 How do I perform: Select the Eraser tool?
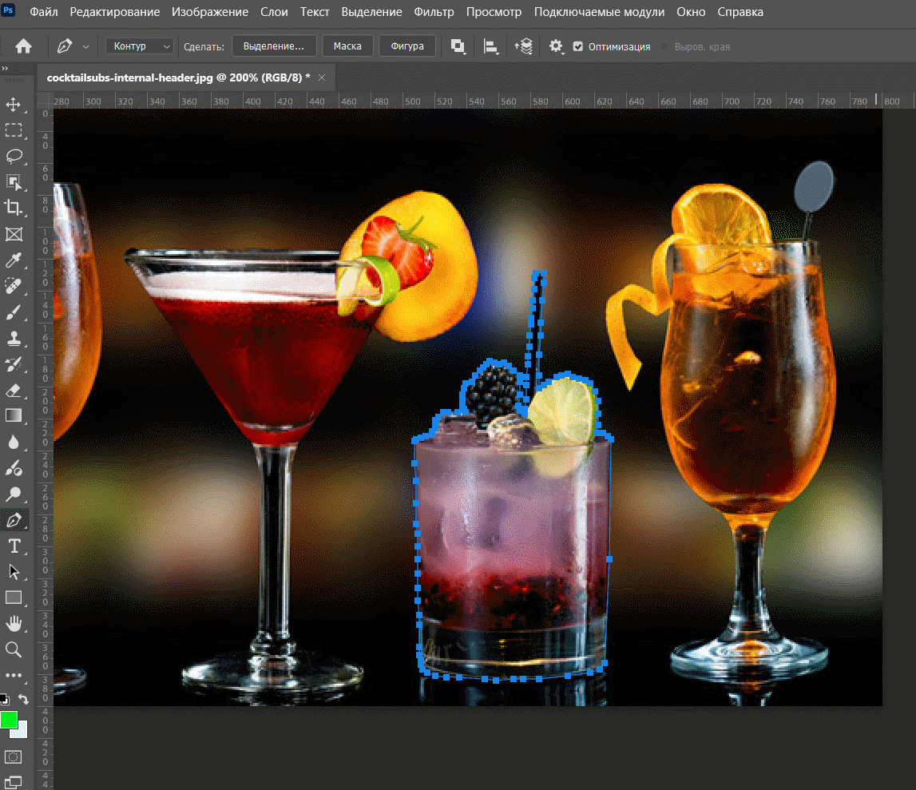click(14, 390)
